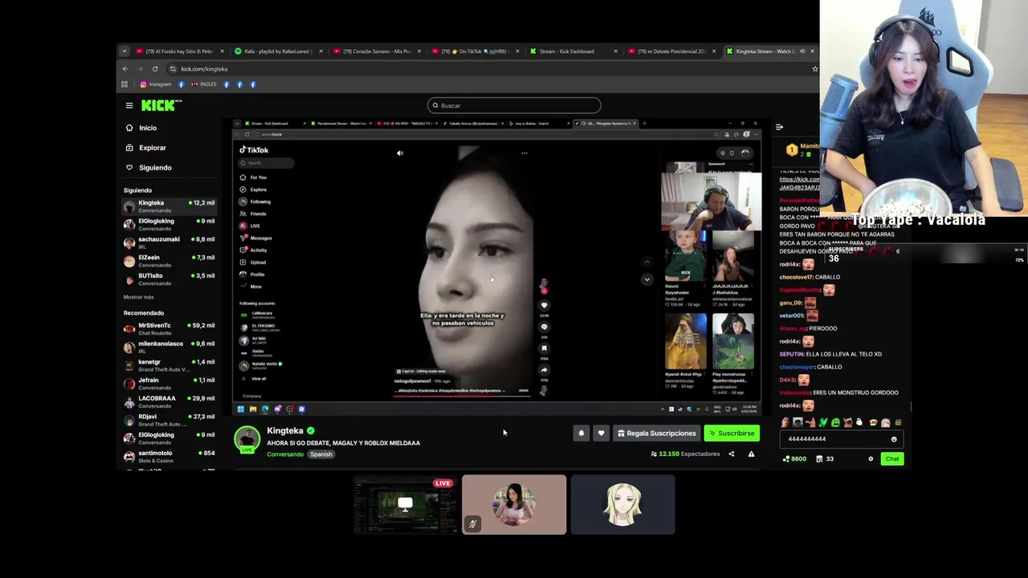Send message with Chat button

coord(892,458)
